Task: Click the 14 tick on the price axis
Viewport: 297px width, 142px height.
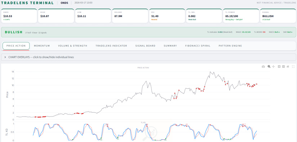Action: (x=13, y=72)
